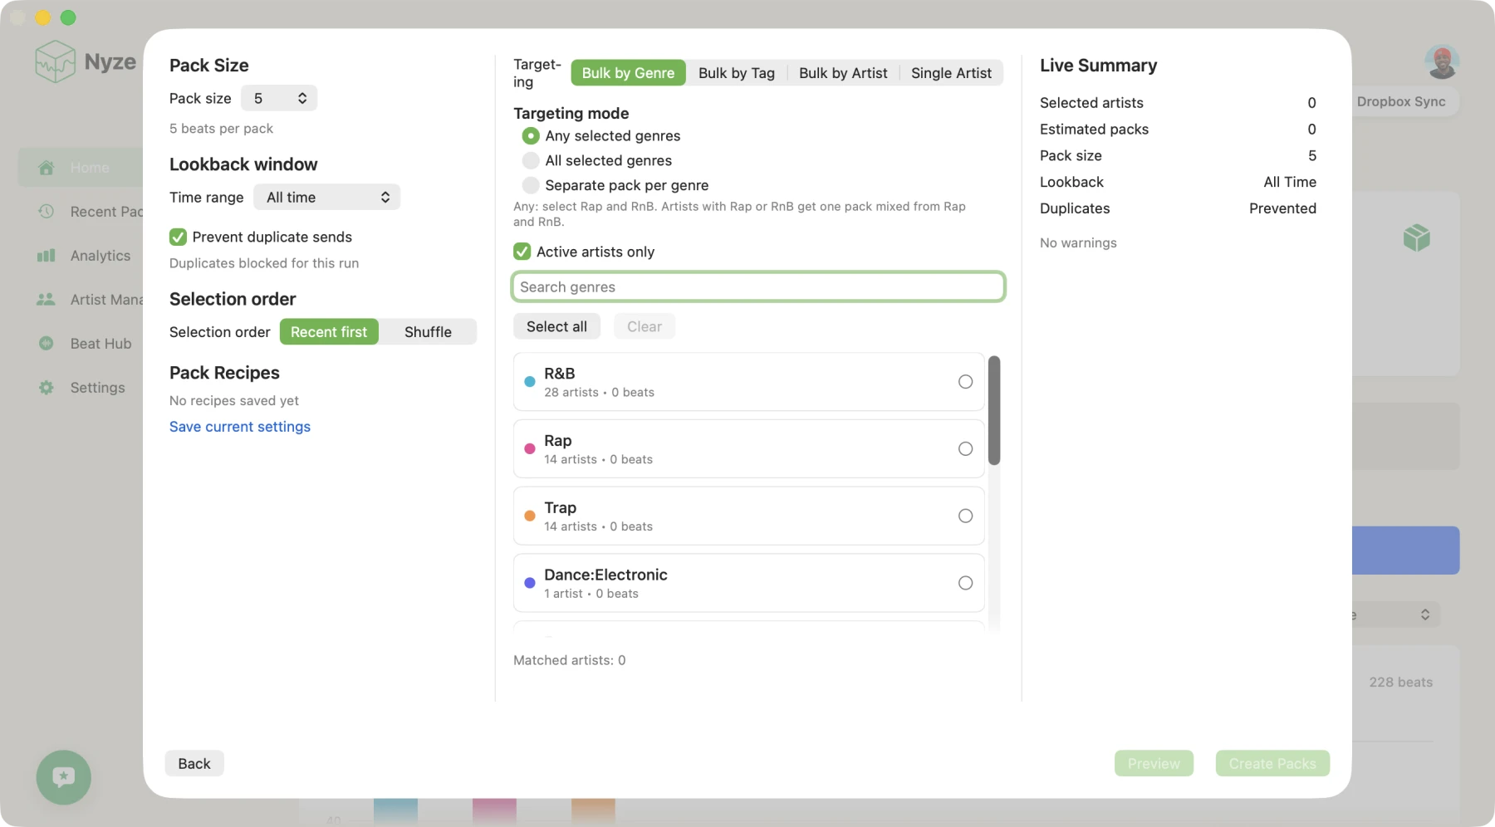The image size is (1495, 827).
Task: Select Separate pack per genre radio
Action: click(531, 185)
